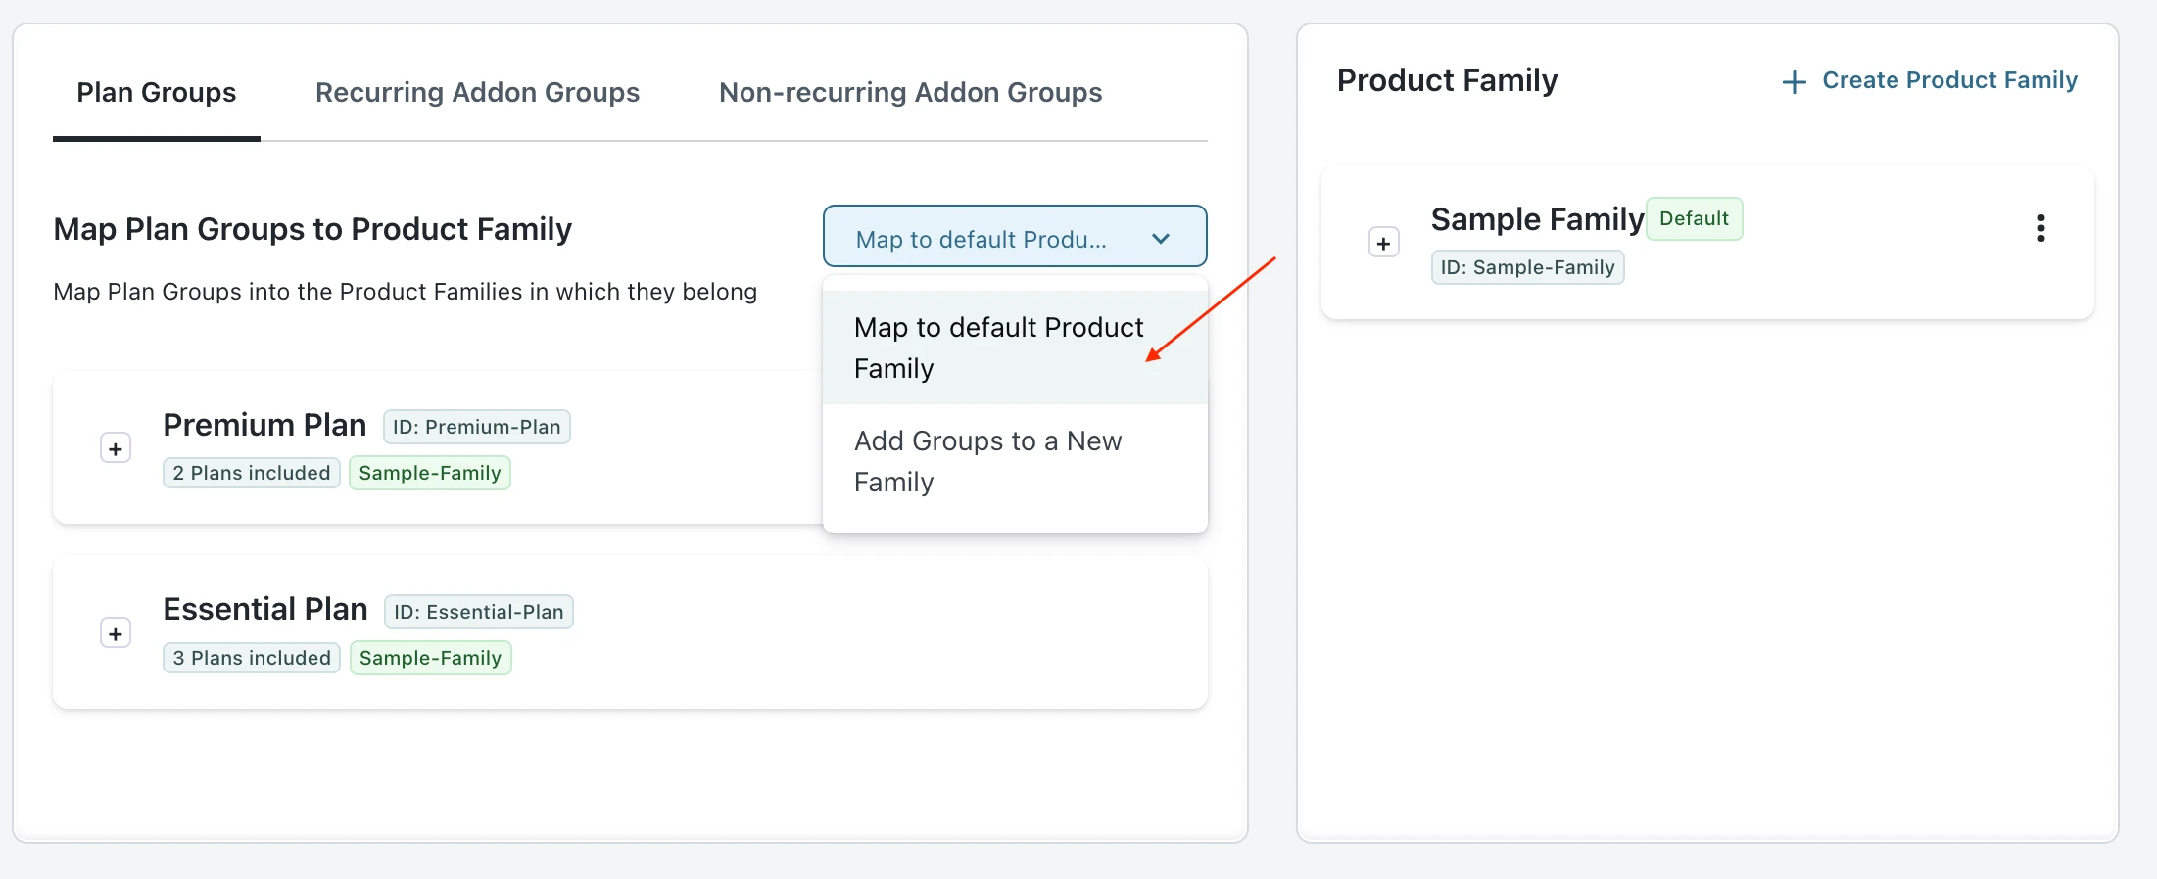Click the Create Product Family link
This screenshot has width=2157, height=879.
coord(1948,80)
